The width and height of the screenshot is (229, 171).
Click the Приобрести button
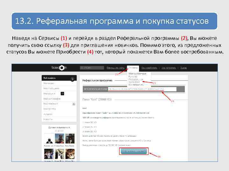pyautogui.click(x=134, y=151)
